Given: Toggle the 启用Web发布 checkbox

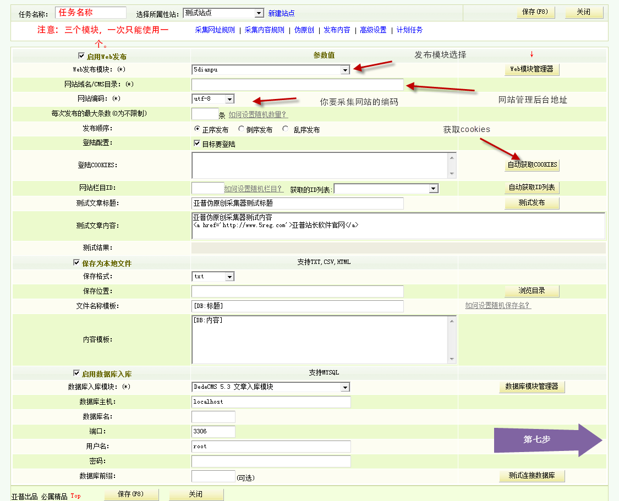Looking at the screenshot, I should coord(81,56).
